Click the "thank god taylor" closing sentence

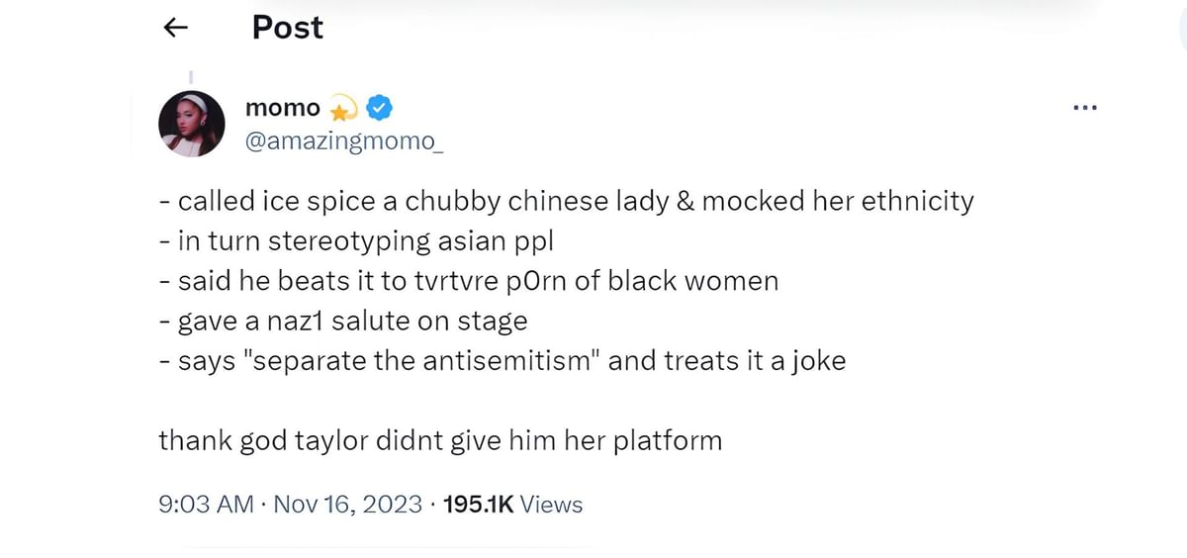coord(439,439)
